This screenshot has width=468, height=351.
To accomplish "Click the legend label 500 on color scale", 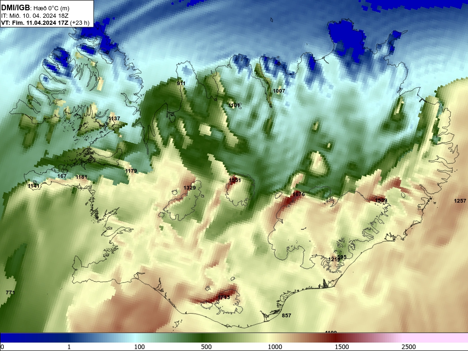I will coord(206,347).
